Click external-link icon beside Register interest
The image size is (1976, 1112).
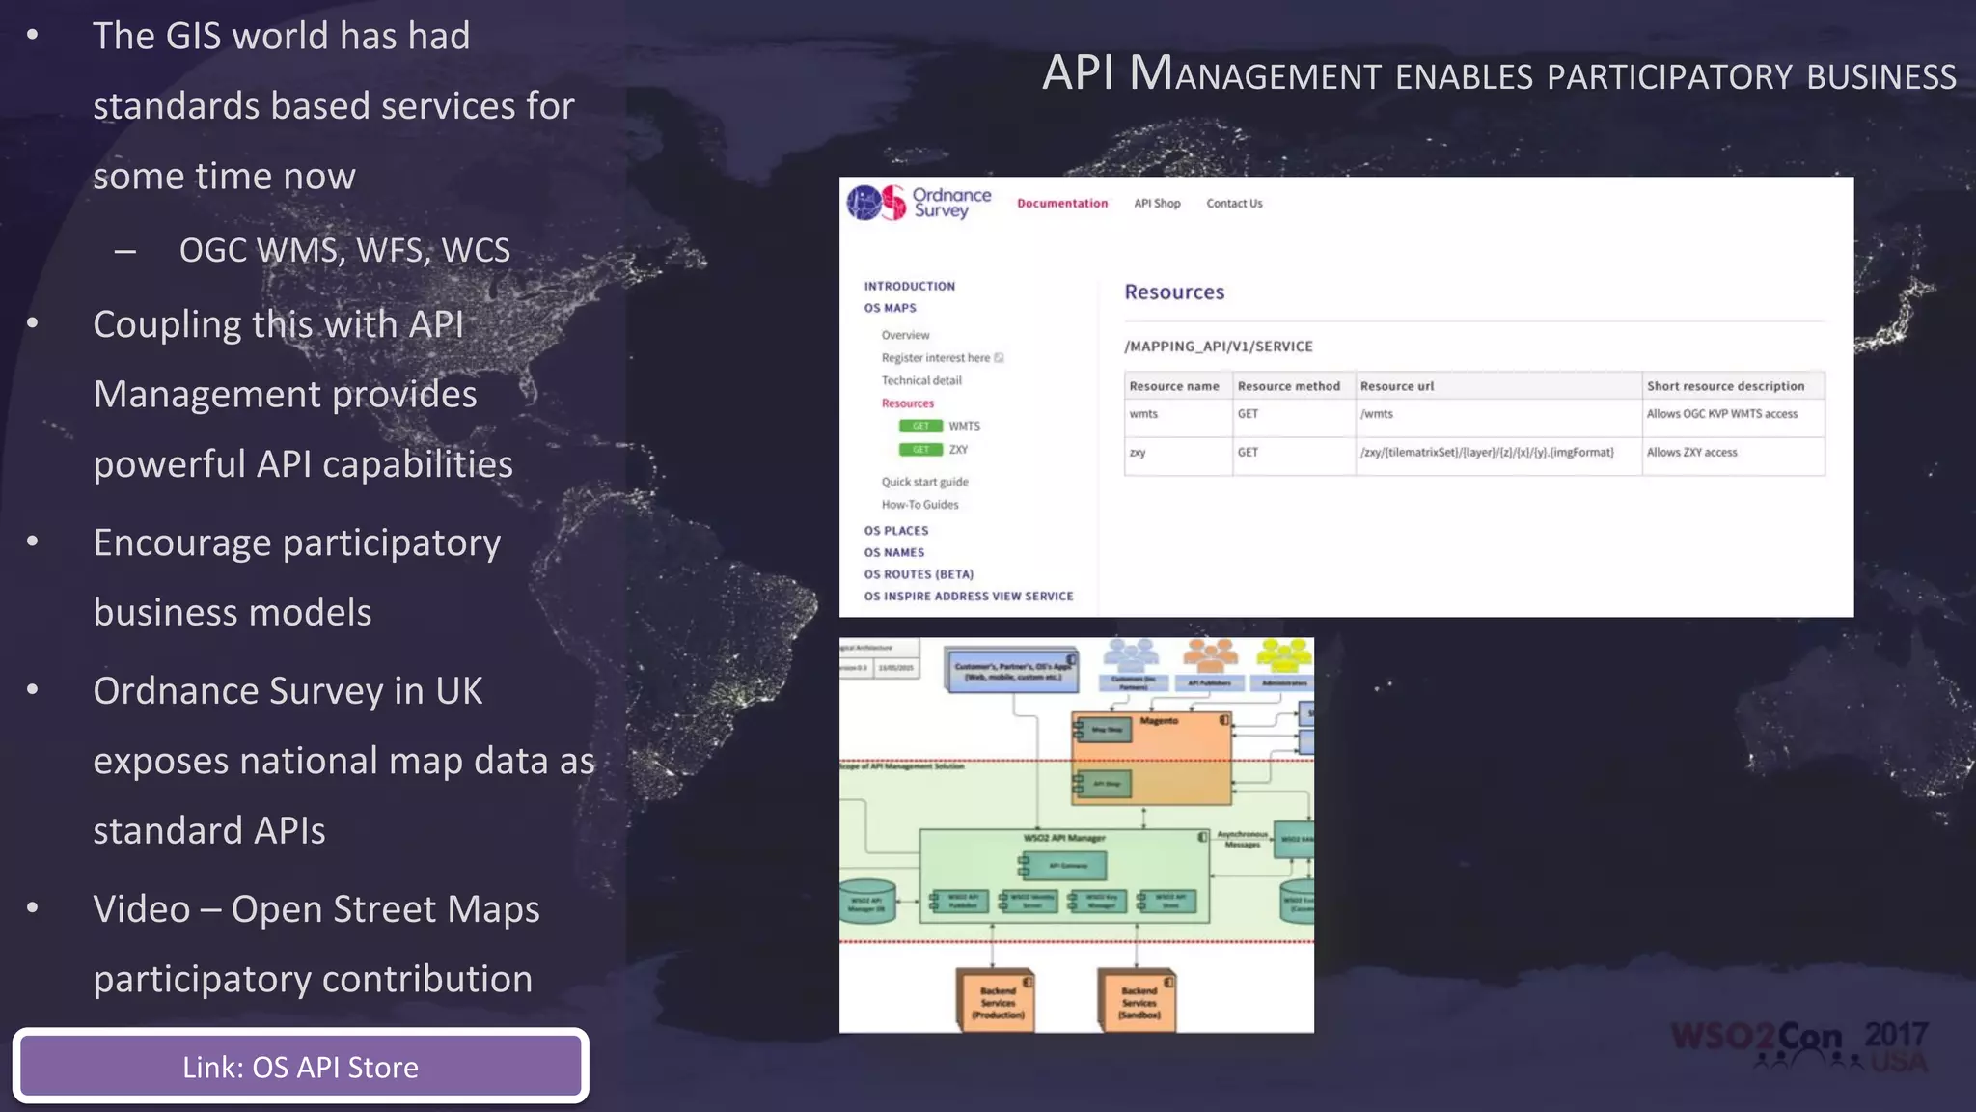click(x=1000, y=358)
